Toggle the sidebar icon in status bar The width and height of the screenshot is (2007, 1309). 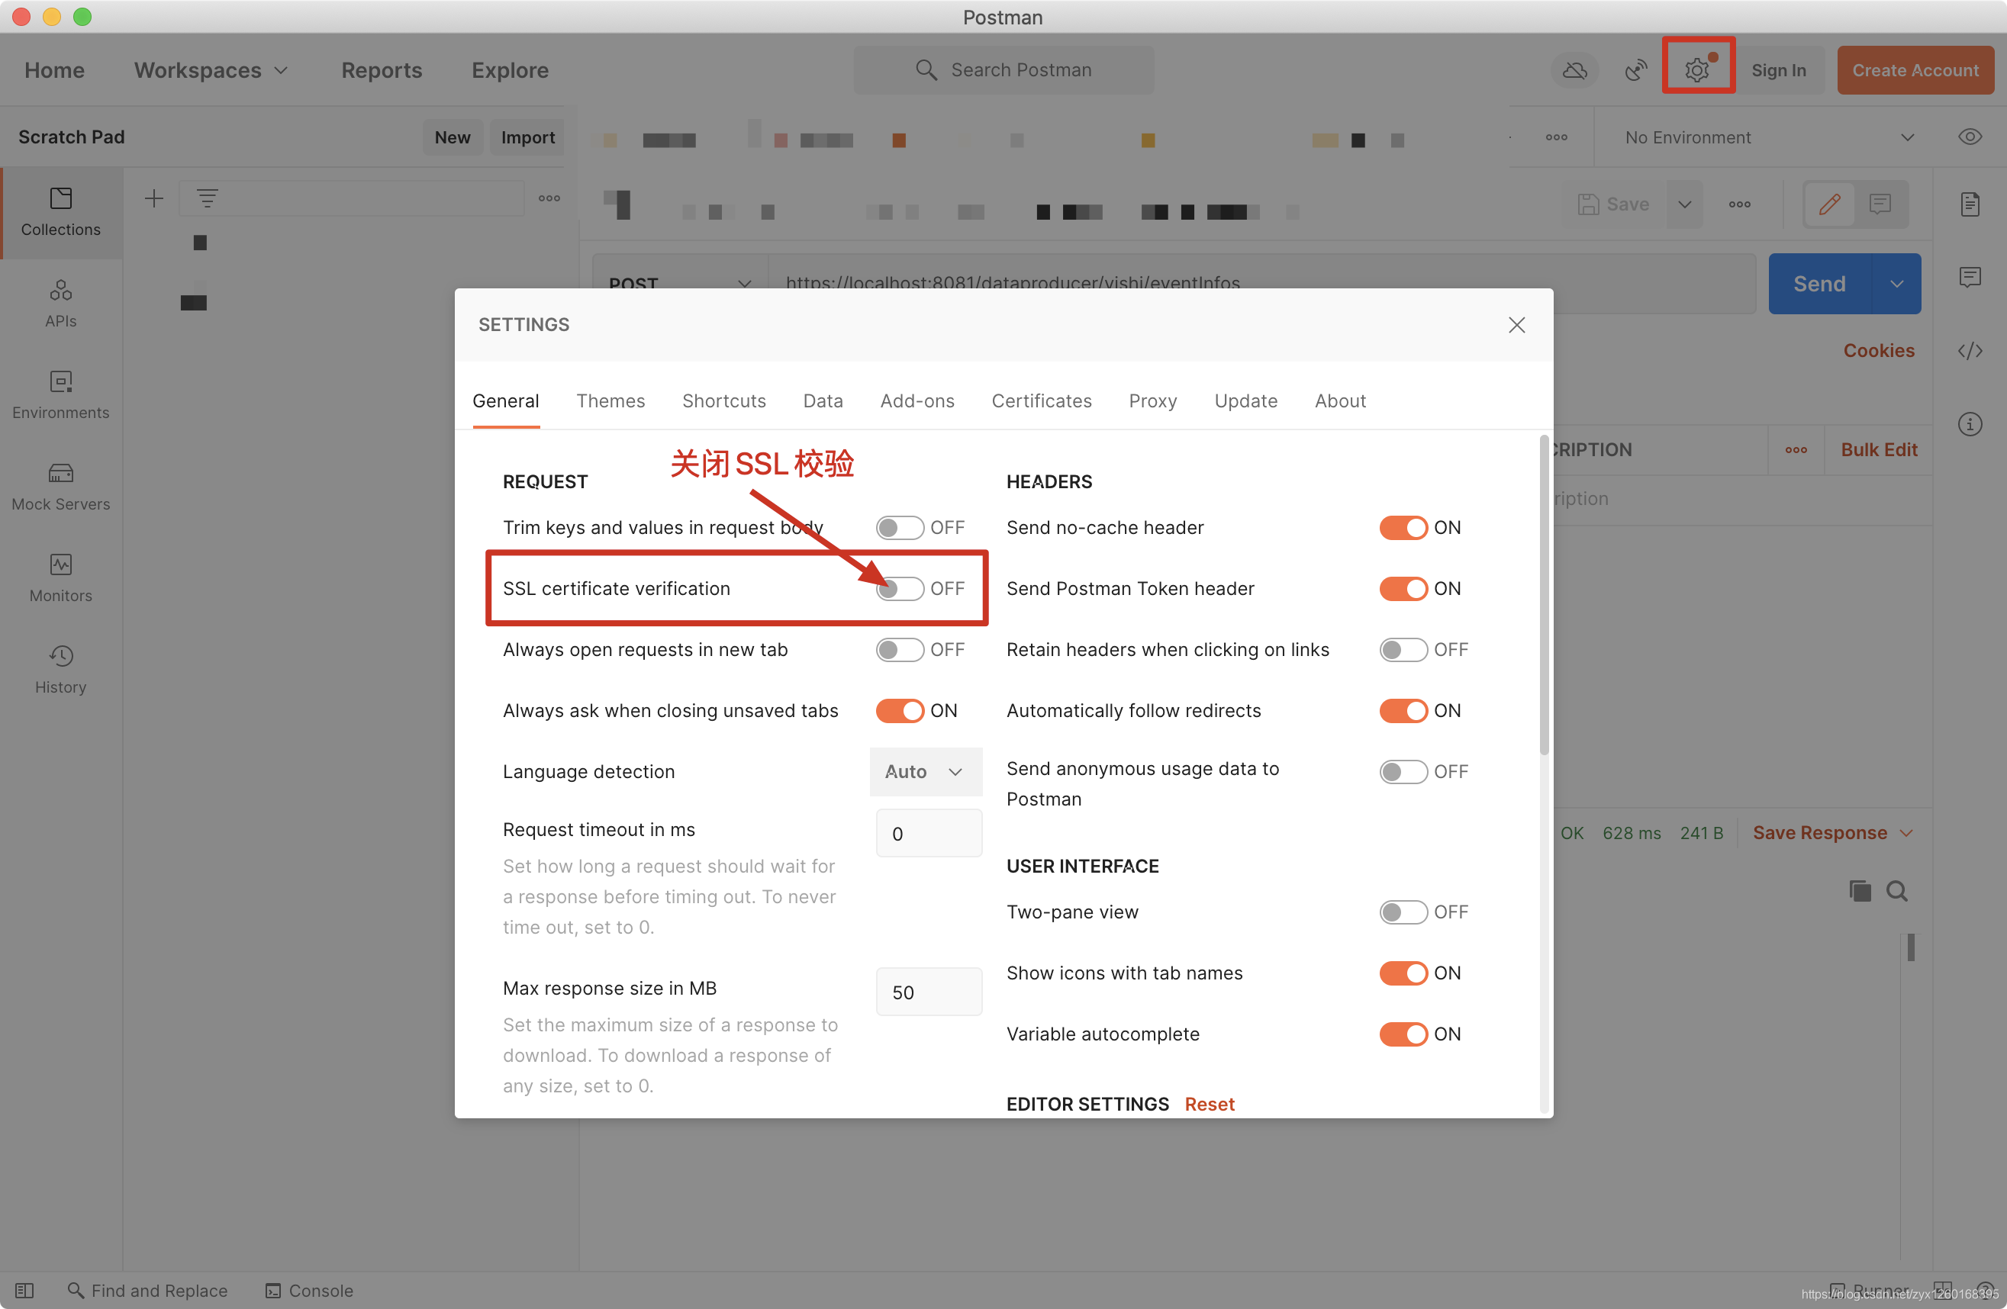[24, 1291]
